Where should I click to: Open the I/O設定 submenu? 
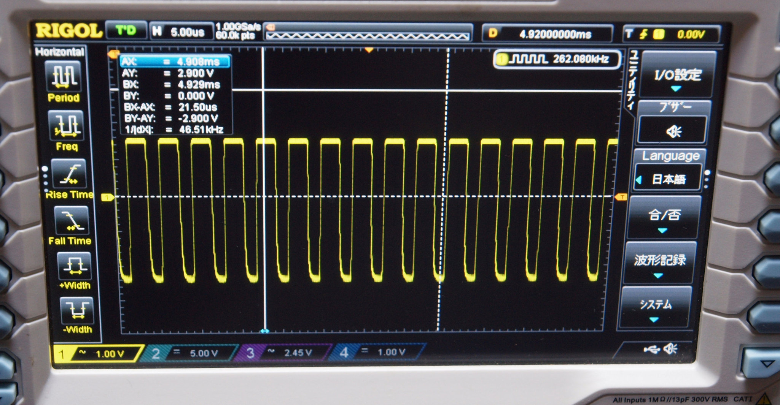click(x=677, y=76)
